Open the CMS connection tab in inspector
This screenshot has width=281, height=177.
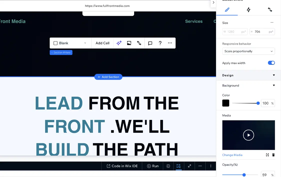click(x=270, y=10)
